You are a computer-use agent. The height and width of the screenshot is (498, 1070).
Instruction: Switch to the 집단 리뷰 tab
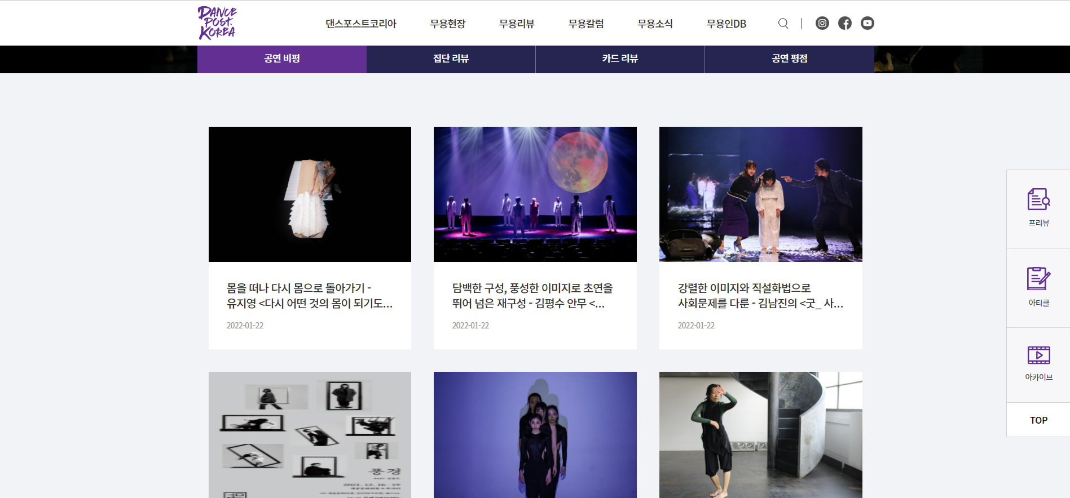[451, 59]
